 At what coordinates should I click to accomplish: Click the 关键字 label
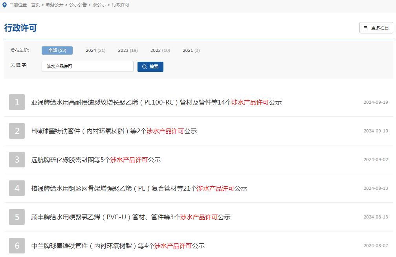(19, 65)
